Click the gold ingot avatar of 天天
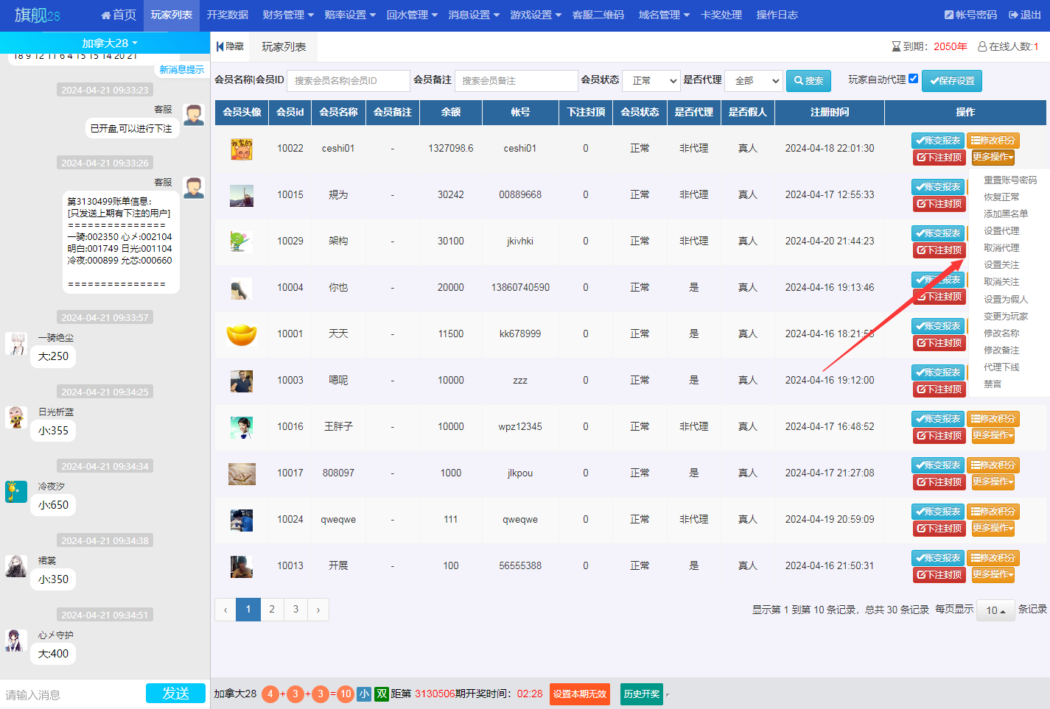 pos(242,334)
